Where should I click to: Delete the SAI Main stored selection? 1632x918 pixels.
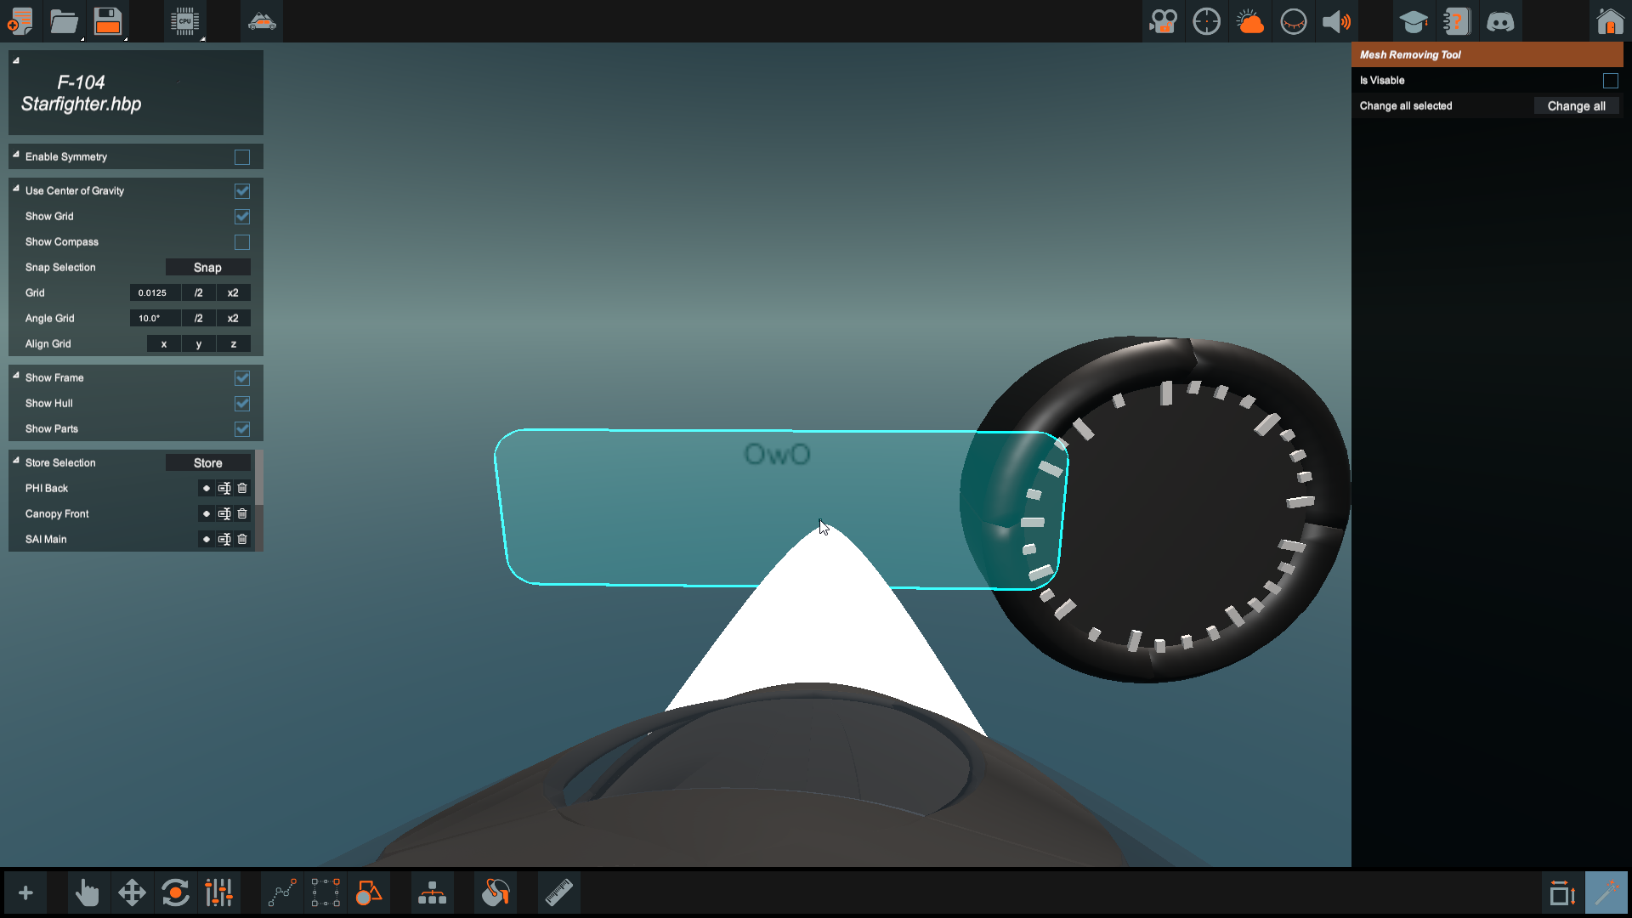[242, 540]
